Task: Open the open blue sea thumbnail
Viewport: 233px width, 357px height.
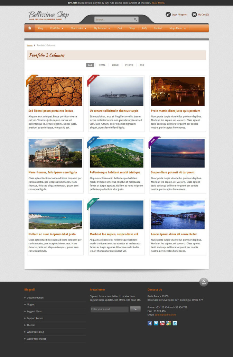Action: (x=116, y=215)
